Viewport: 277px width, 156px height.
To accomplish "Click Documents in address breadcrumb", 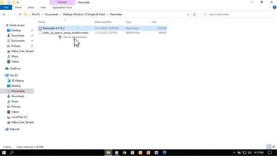I will (52, 14).
